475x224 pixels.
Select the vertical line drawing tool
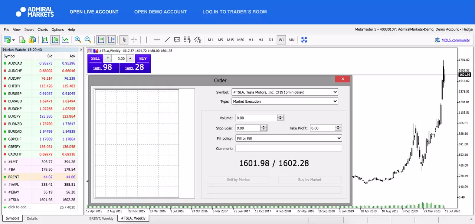coord(147,40)
